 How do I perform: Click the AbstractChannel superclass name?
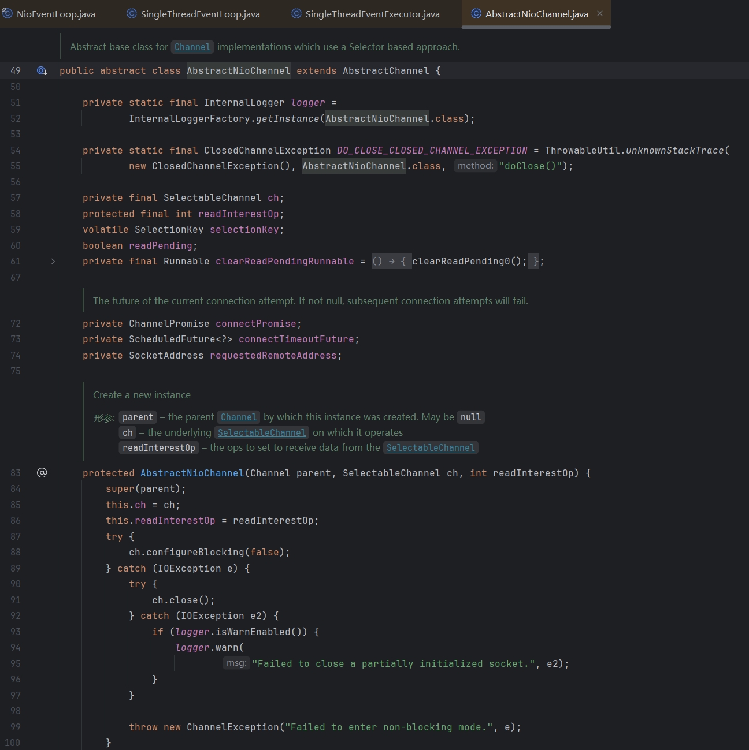point(386,70)
